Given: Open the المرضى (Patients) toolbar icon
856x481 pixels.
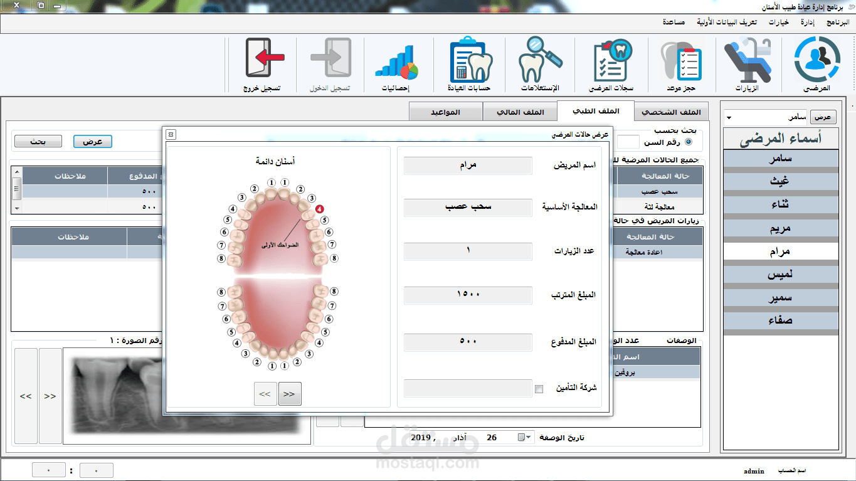Looking at the screenshot, I should [816, 64].
